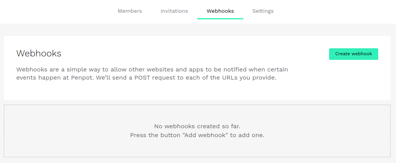Click the quoted "Add webhook" text

pos(206,136)
